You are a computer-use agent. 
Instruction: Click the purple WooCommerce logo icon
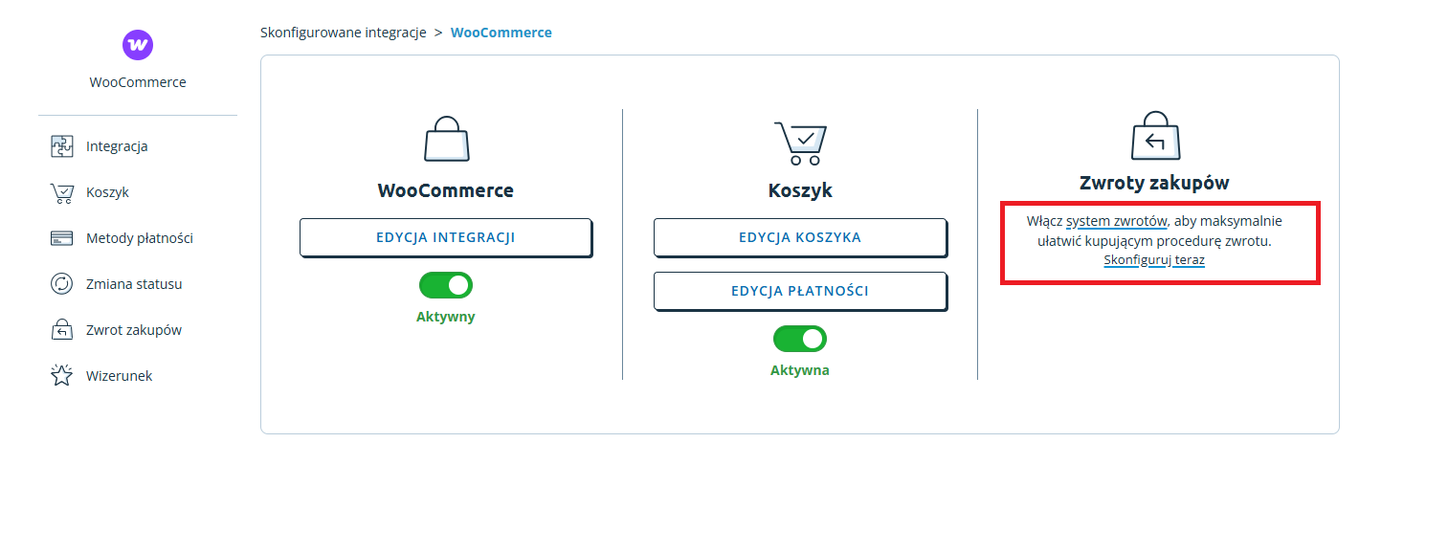point(138,45)
